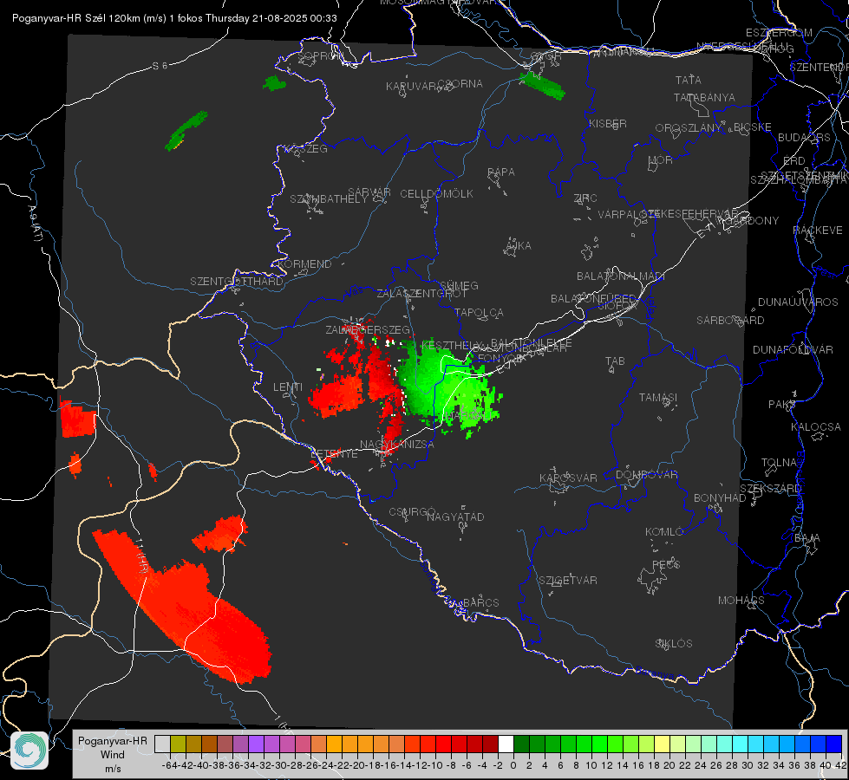849x780 pixels.
Task: Click the LETENYE label
Action: tap(334, 453)
